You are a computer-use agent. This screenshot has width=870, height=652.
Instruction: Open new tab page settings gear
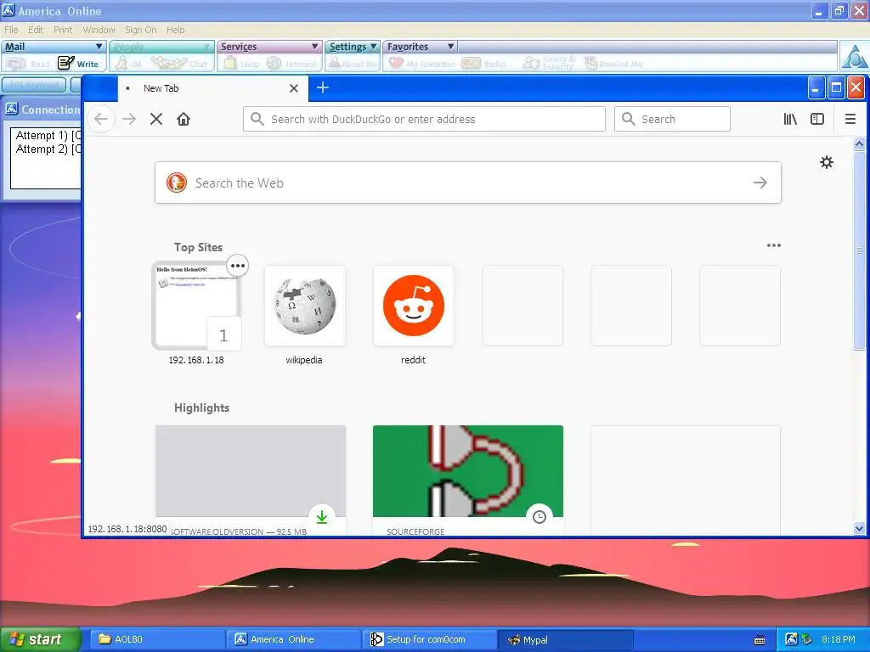[827, 162]
